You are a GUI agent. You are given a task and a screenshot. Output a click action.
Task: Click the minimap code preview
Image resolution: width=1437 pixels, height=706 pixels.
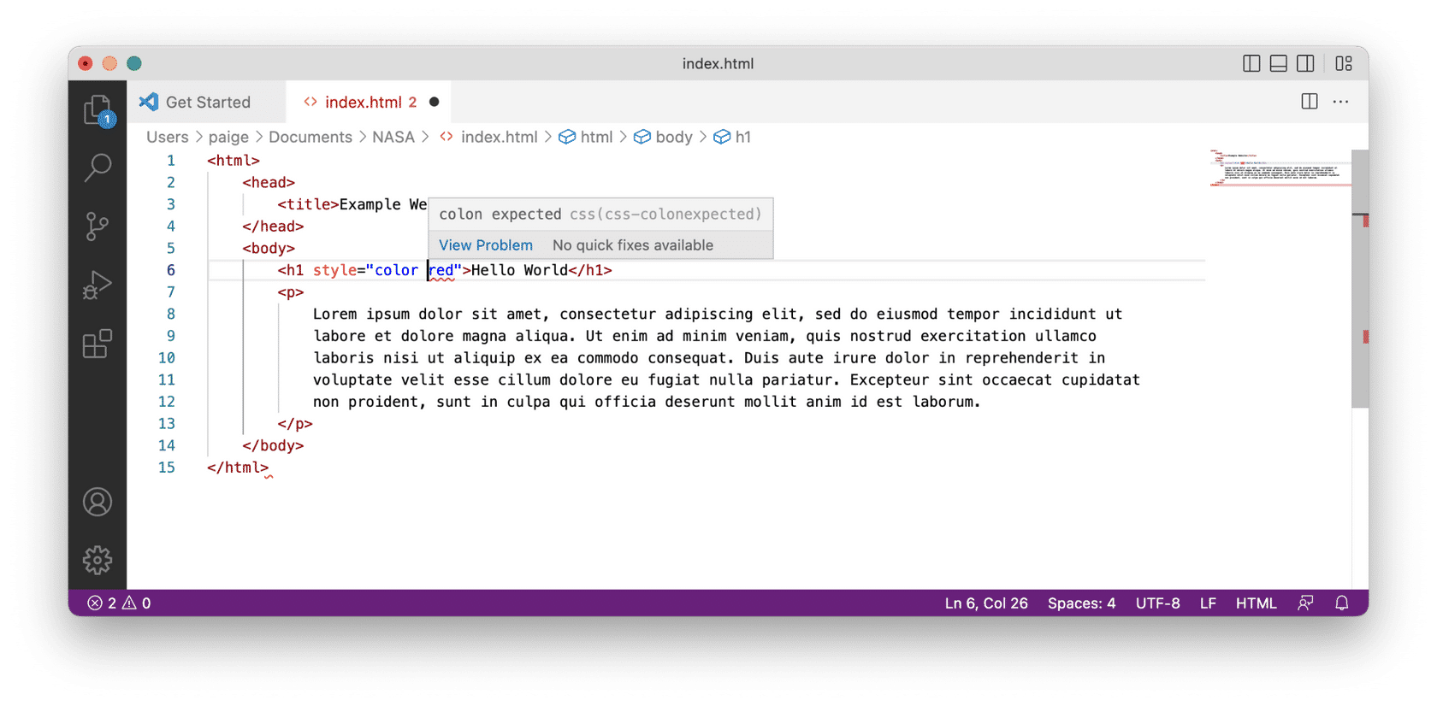[1280, 168]
